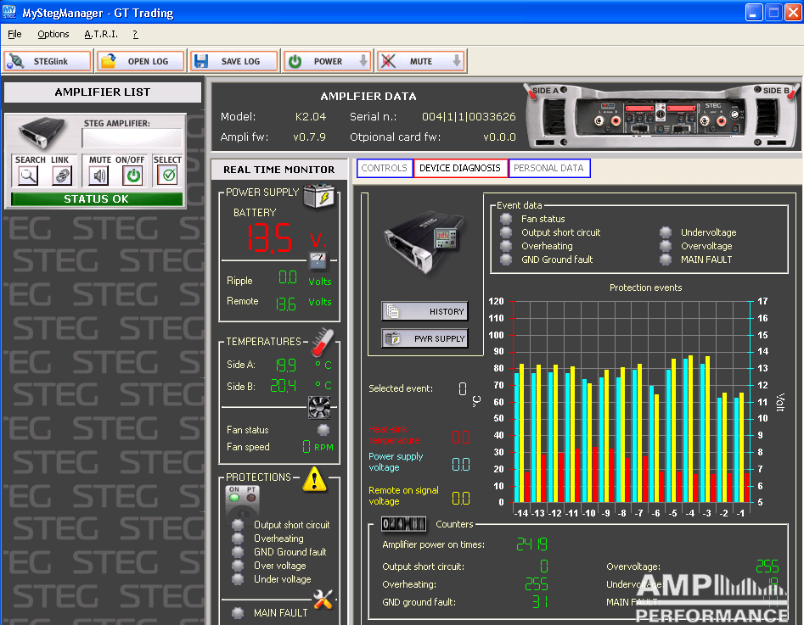The height and width of the screenshot is (625, 804).
Task: Click the yellow warning triangle in Protections
Action: (315, 479)
